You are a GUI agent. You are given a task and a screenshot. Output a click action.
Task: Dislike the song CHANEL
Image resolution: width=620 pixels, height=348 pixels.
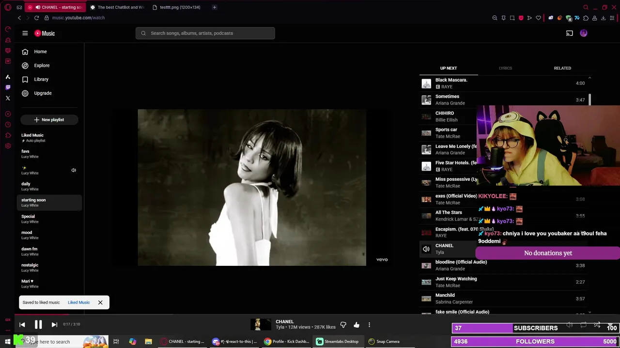[343, 325]
